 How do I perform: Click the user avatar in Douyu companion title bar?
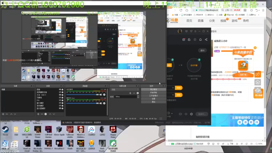(x=180, y=31)
